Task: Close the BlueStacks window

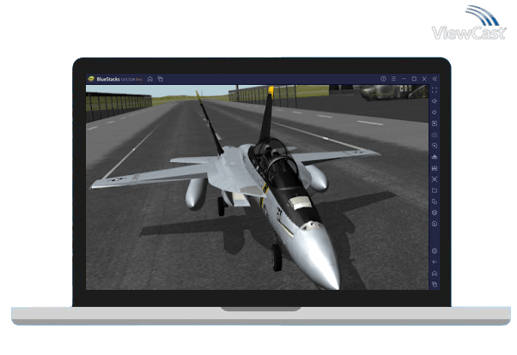Action: point(424,79)
